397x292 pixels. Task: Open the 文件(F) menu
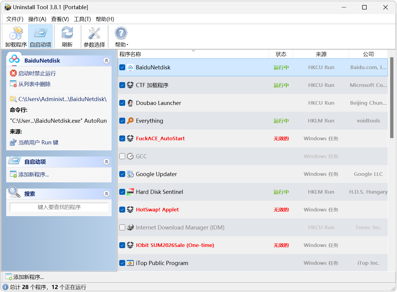tap(15, 19)
